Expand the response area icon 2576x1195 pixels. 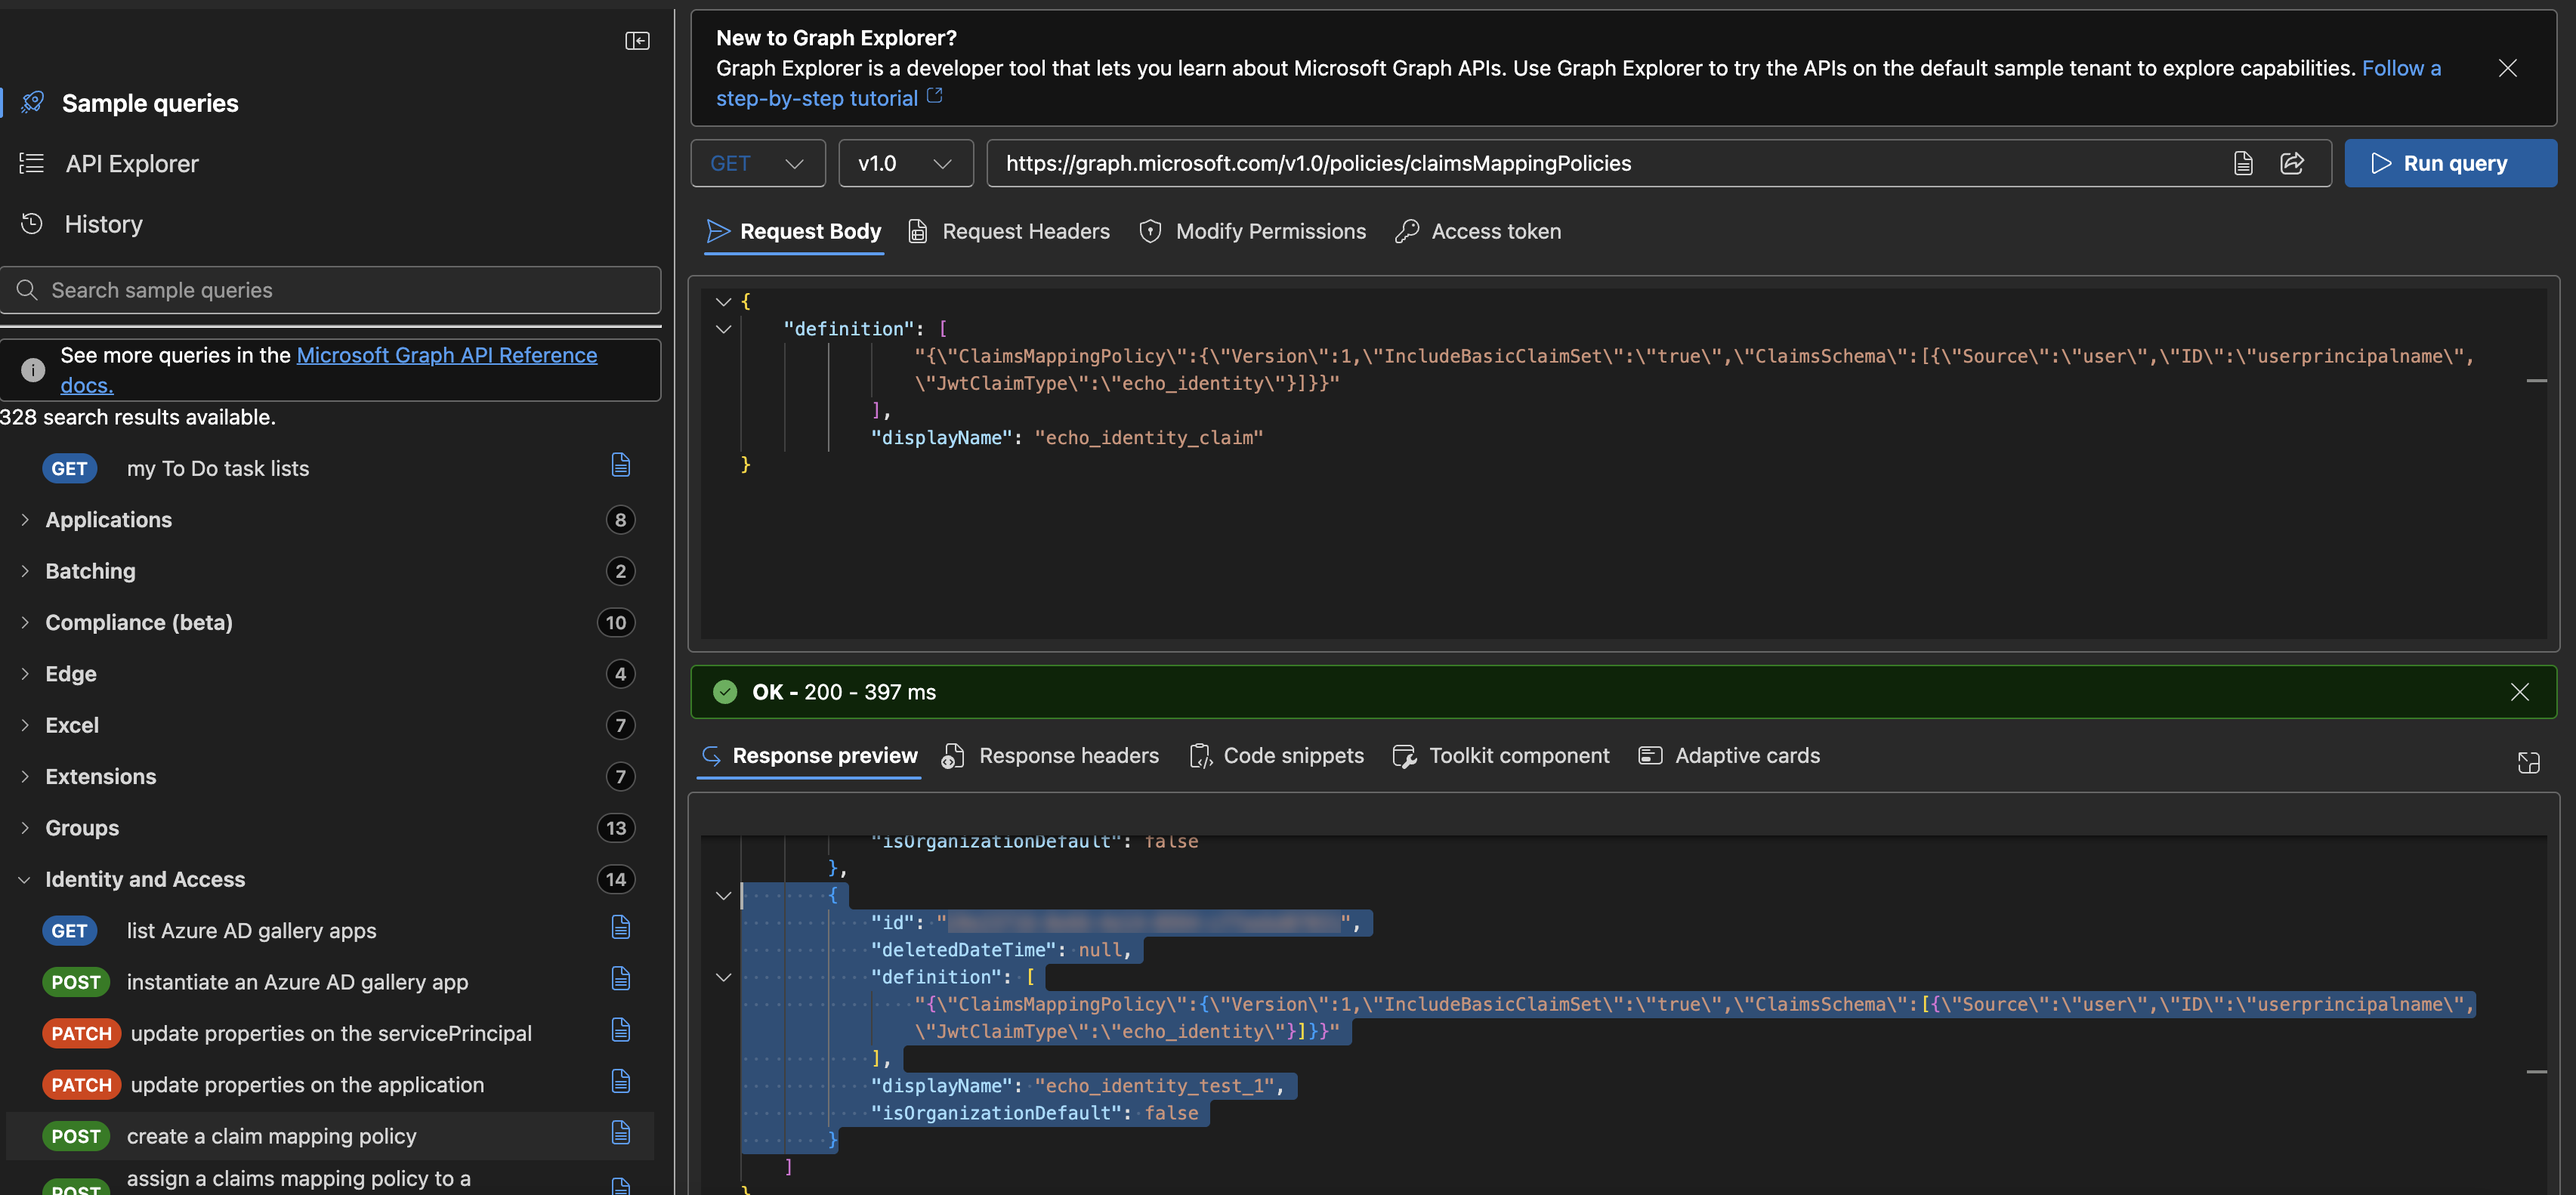click(x=2528, y=762)
